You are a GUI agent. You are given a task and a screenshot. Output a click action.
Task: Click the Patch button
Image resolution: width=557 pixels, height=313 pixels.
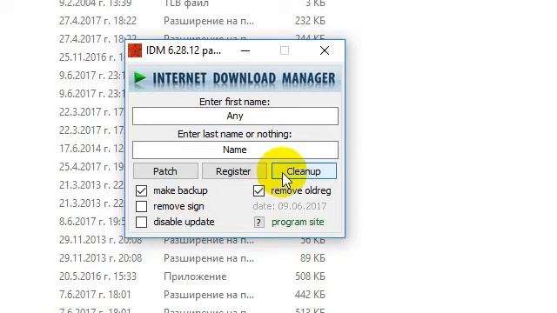click(165, 171)
